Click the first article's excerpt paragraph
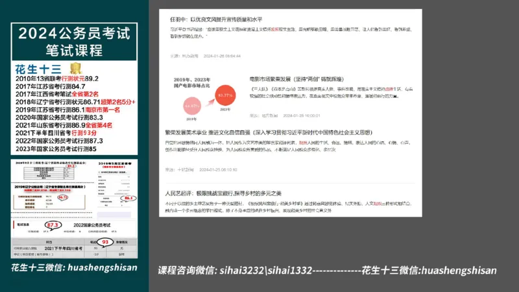This screenshot has width=519, height=292. [291, 33]
